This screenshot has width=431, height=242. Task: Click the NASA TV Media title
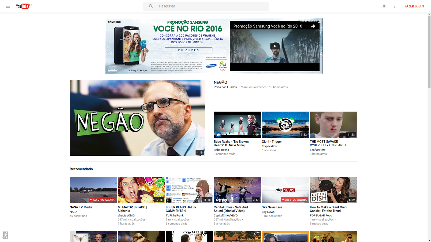coord(81,207)
